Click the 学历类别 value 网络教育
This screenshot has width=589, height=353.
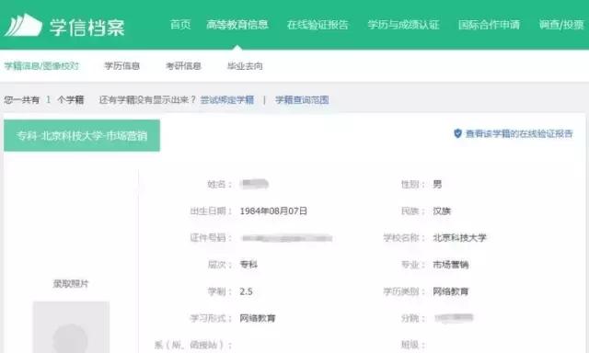click(451, 291)
